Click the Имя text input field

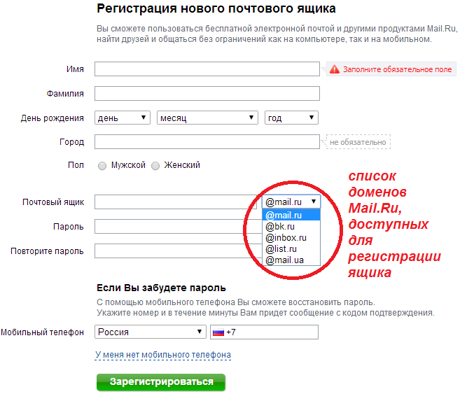click(207, 69)
